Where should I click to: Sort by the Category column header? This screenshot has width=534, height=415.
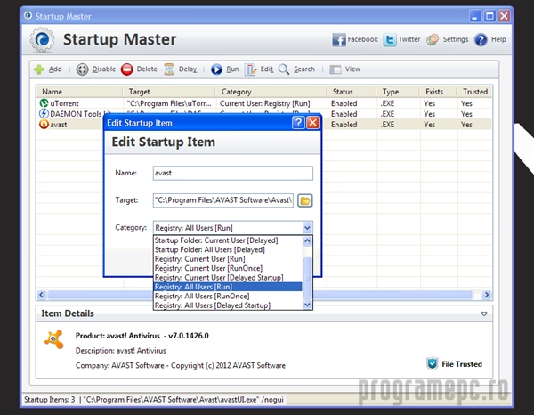pyautogui.click(x=271, y=92)
